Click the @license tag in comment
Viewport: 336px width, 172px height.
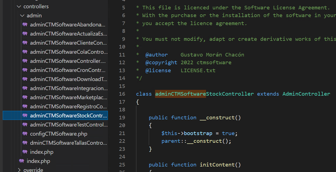click(158, 71)
